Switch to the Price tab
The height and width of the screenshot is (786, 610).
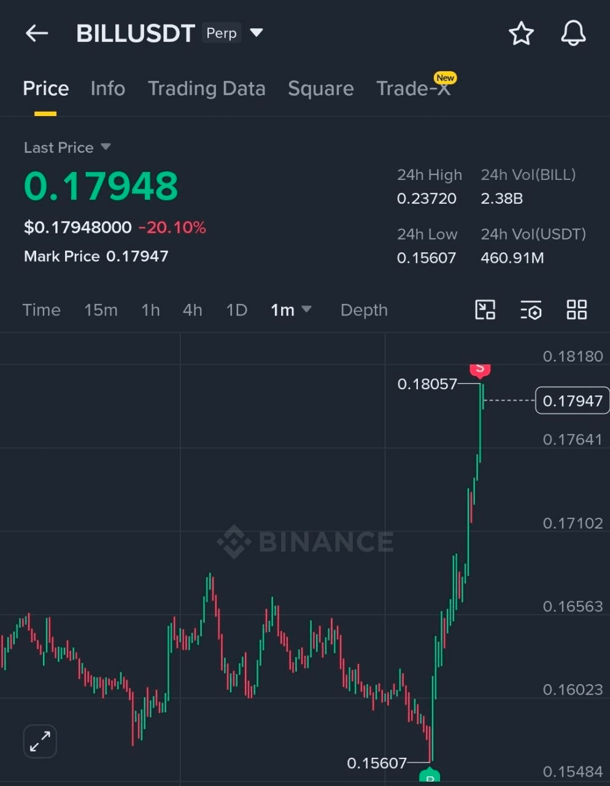point(46,88)
